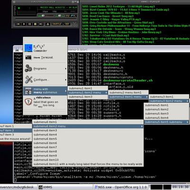Click the Programs gears icon

[28, 68]
